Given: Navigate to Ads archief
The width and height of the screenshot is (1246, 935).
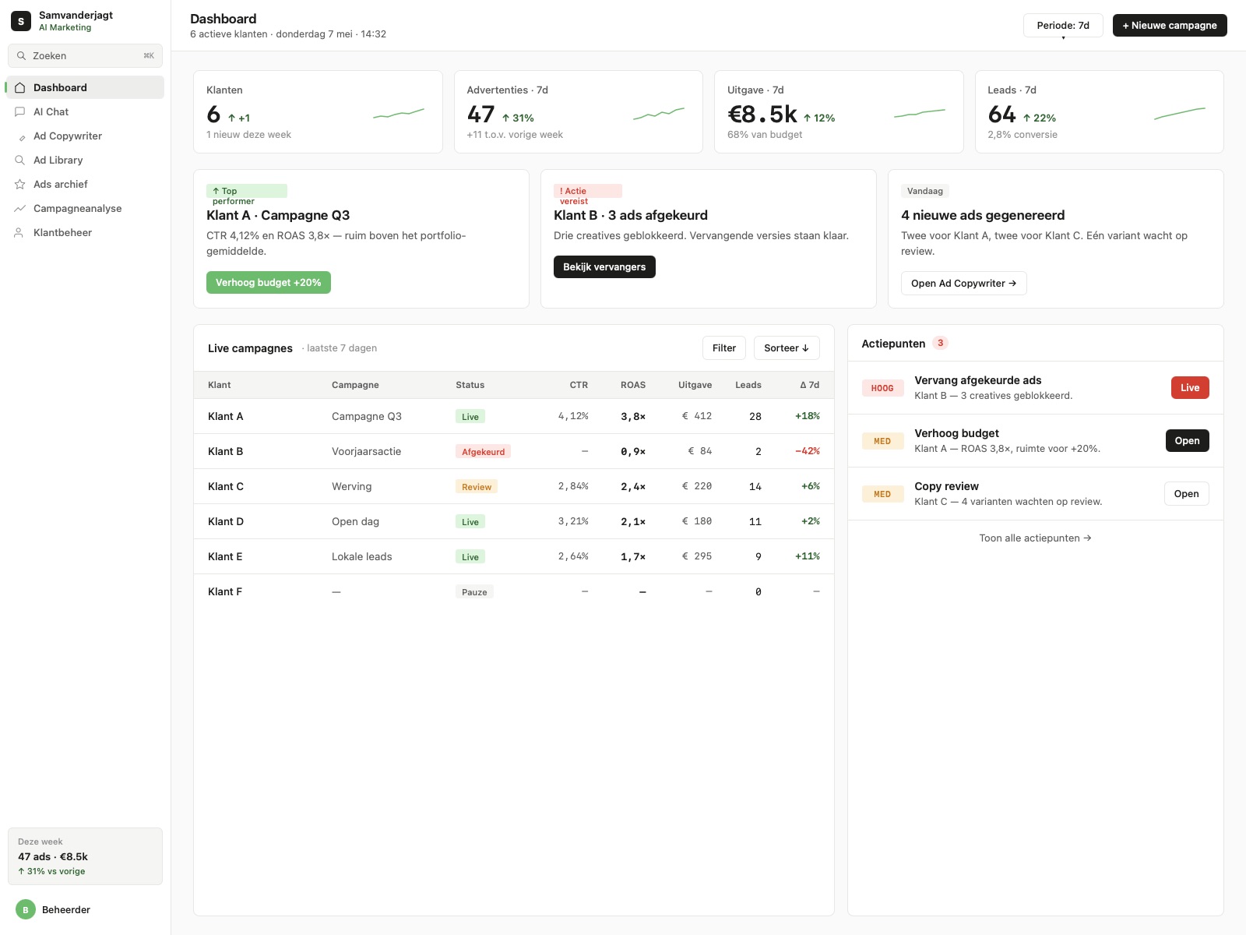Looking at the screenshot, I should 85,184.
